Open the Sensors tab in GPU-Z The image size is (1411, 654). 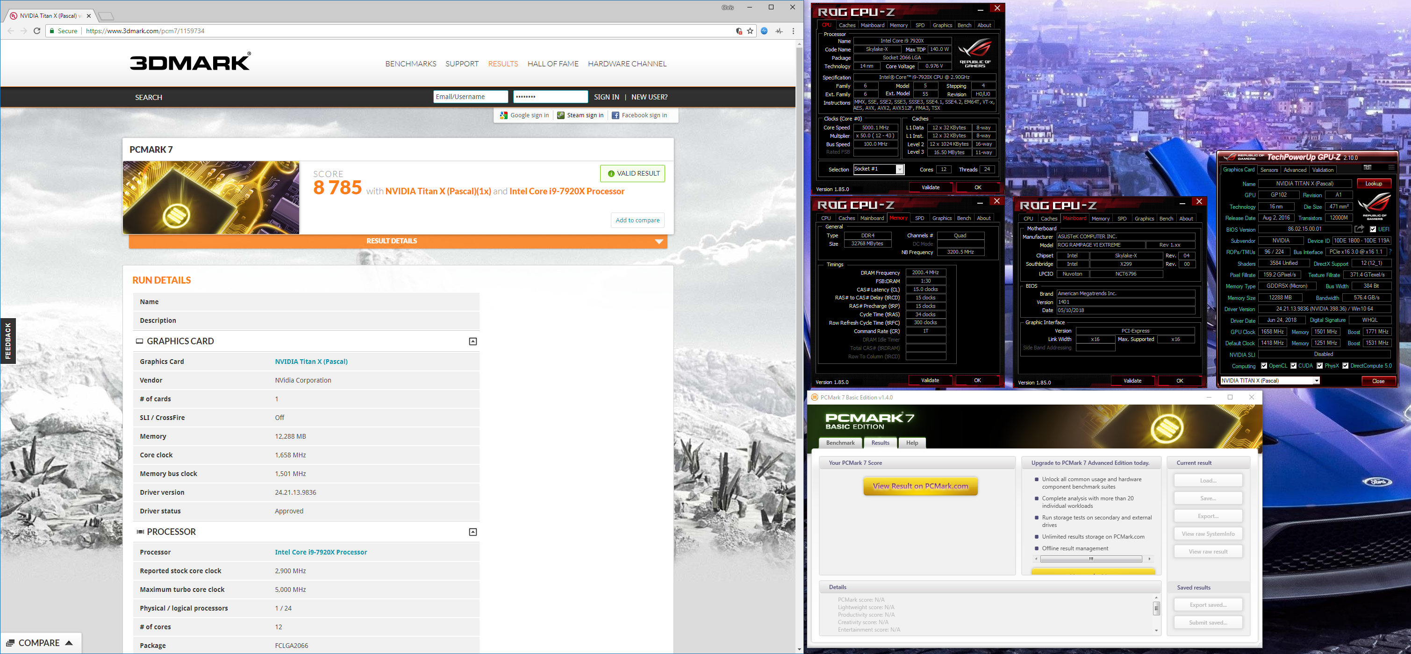[x=1268, y=170]
